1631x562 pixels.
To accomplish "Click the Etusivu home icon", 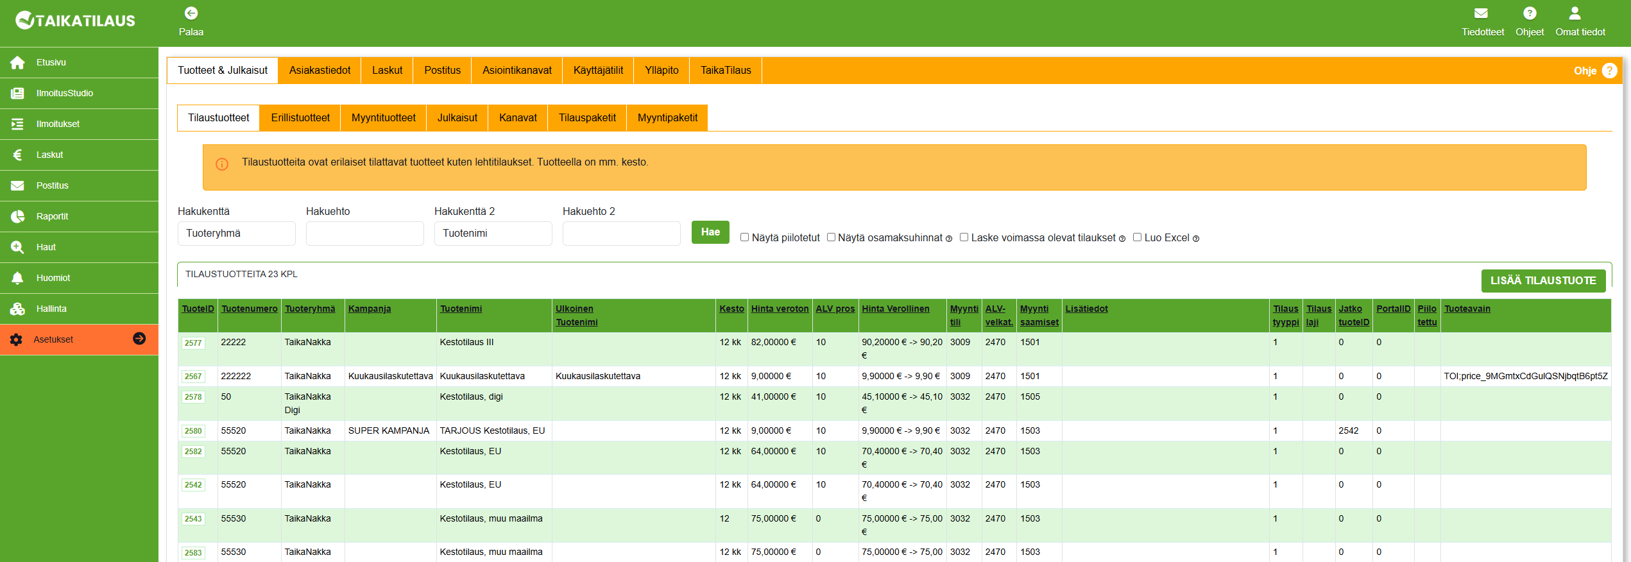I will pyautogui.click(x=17, y=63).
